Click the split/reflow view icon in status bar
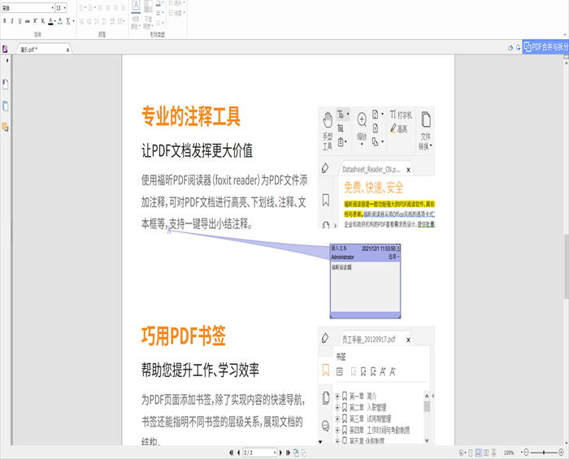The width and height of the screenshot is (569, 459). tap(493, 453)
